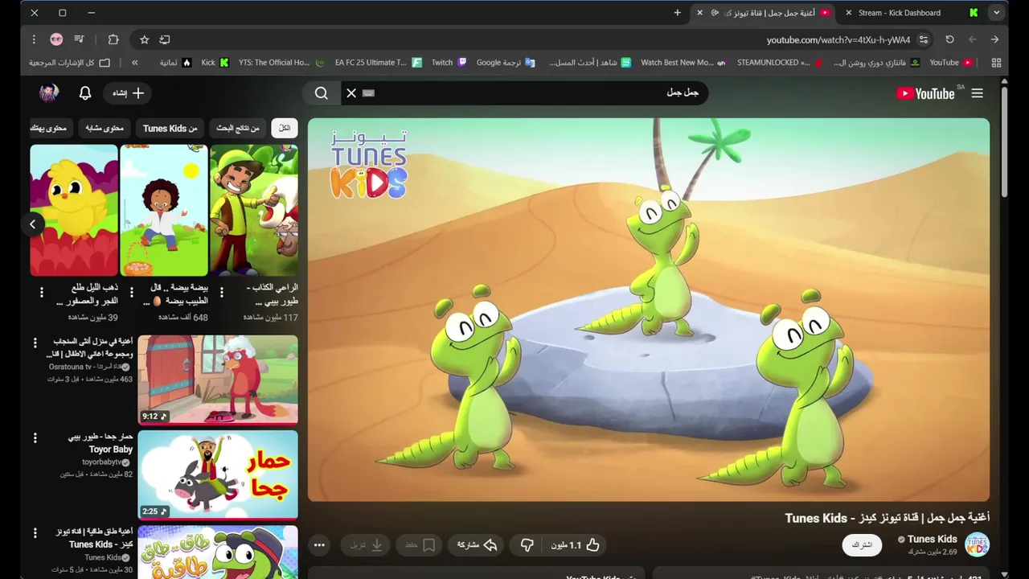The width and height of the screenshot is (1029, 579).
Task: Clear the search text with X icon
Action: 351,93
